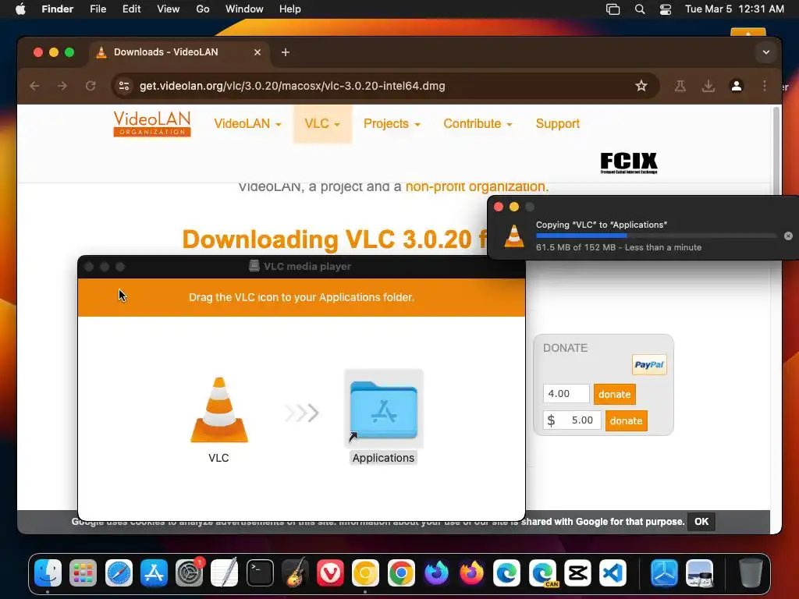Open Microsoft Edge Canary from the Dock
799x599 pixels.
tap(542, 573)
